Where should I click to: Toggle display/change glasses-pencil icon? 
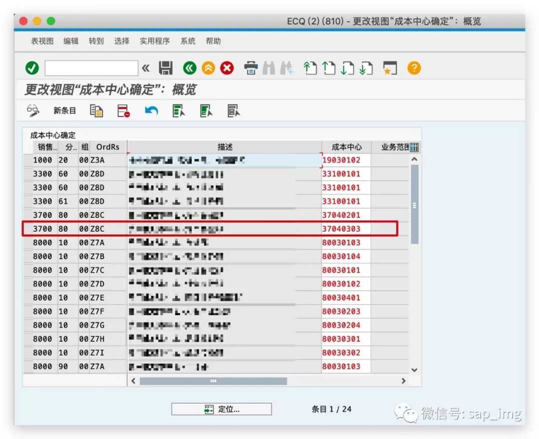(x=33, y=111)
